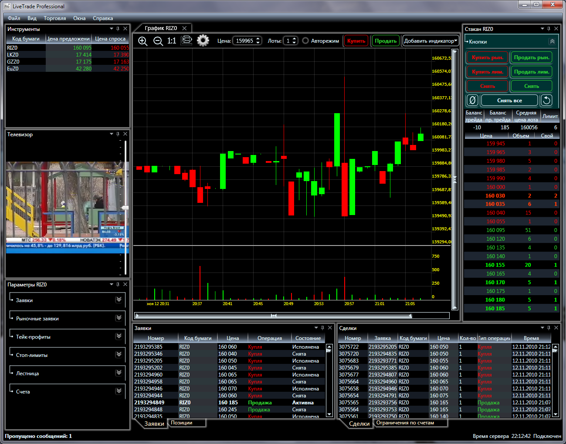Open the Стакан RIZ0 panel options arrow
Image resolution: width=566 pixels, height=444 pixels.
(x=542, y=29)
